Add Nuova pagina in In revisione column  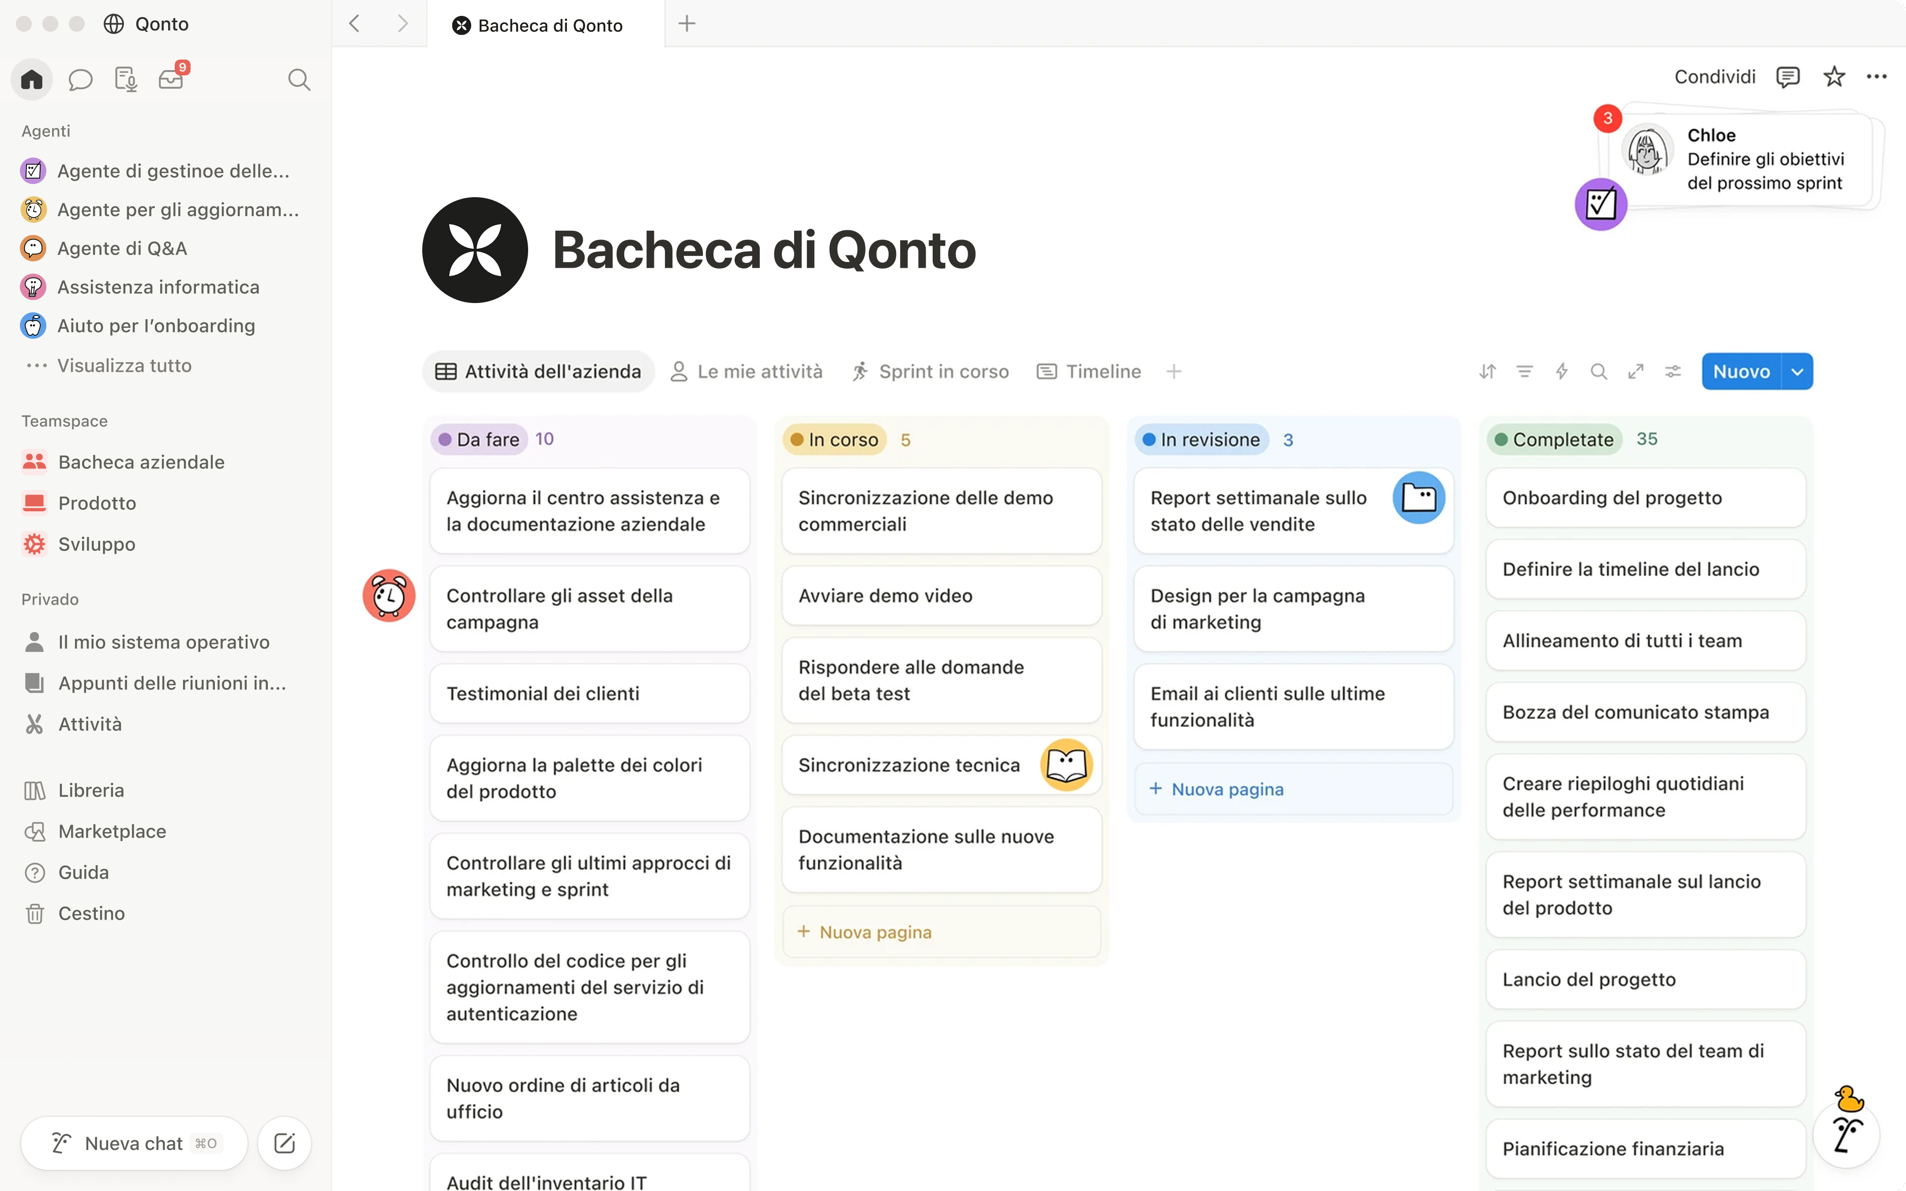1293,789
